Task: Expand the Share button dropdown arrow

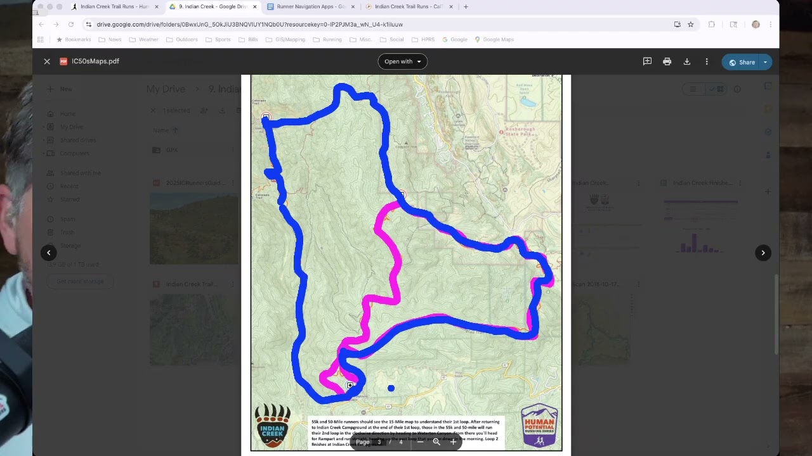Action: [766, 62]
